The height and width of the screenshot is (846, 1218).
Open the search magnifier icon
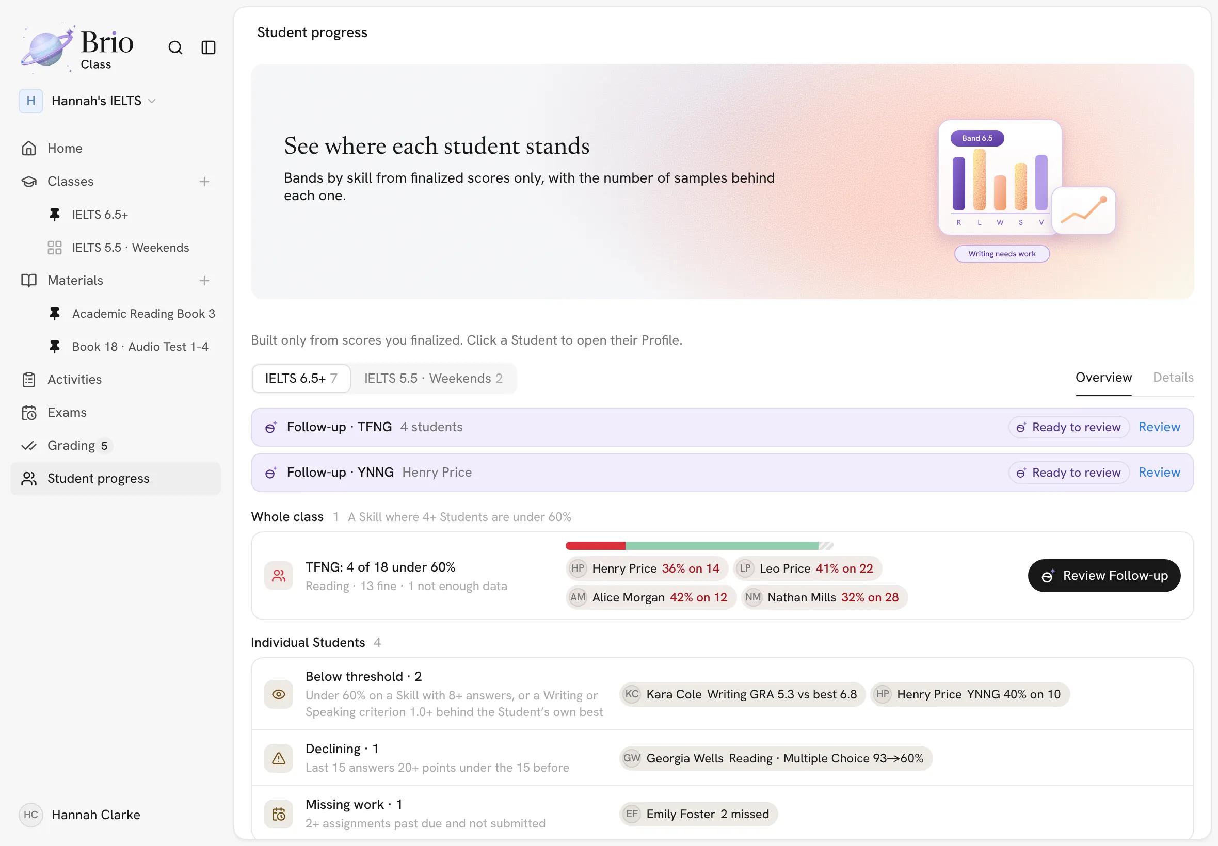point(175,47)
